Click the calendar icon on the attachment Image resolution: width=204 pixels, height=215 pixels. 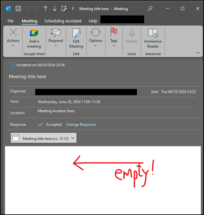(16, 138)
